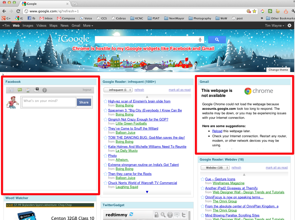Expand the More menu in Google bar

[88, 25]
